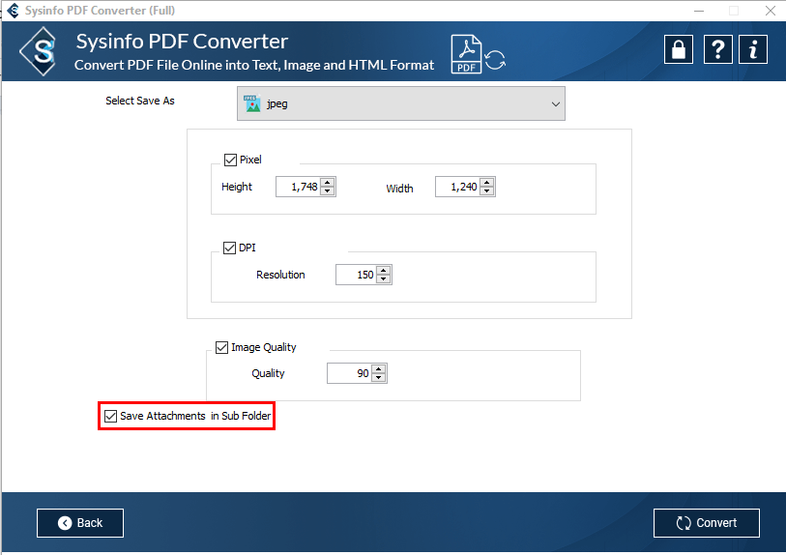Go Back to previous step
Image resolution: width=786 pixels, height=555 pixels.
80,523
